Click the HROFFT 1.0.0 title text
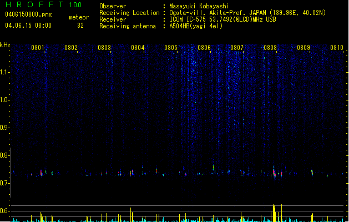 pos(43,4)
